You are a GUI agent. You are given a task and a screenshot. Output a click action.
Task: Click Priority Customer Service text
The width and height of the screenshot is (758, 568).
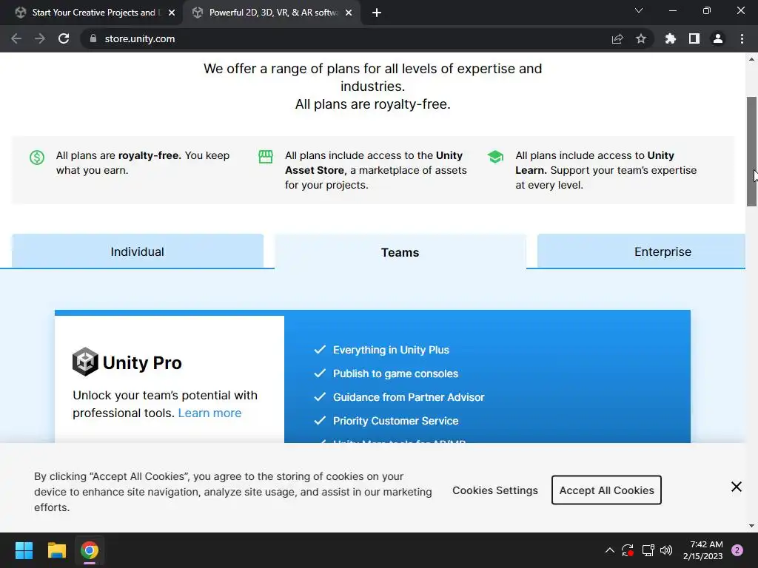pos(395,421)
